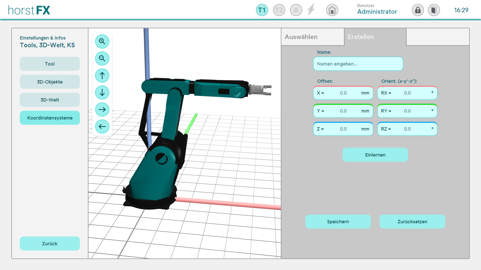The height and width of the screenshot is (270, 481).
Task: Switch to the Auswählen tab
Action: (x=312, y=37)
